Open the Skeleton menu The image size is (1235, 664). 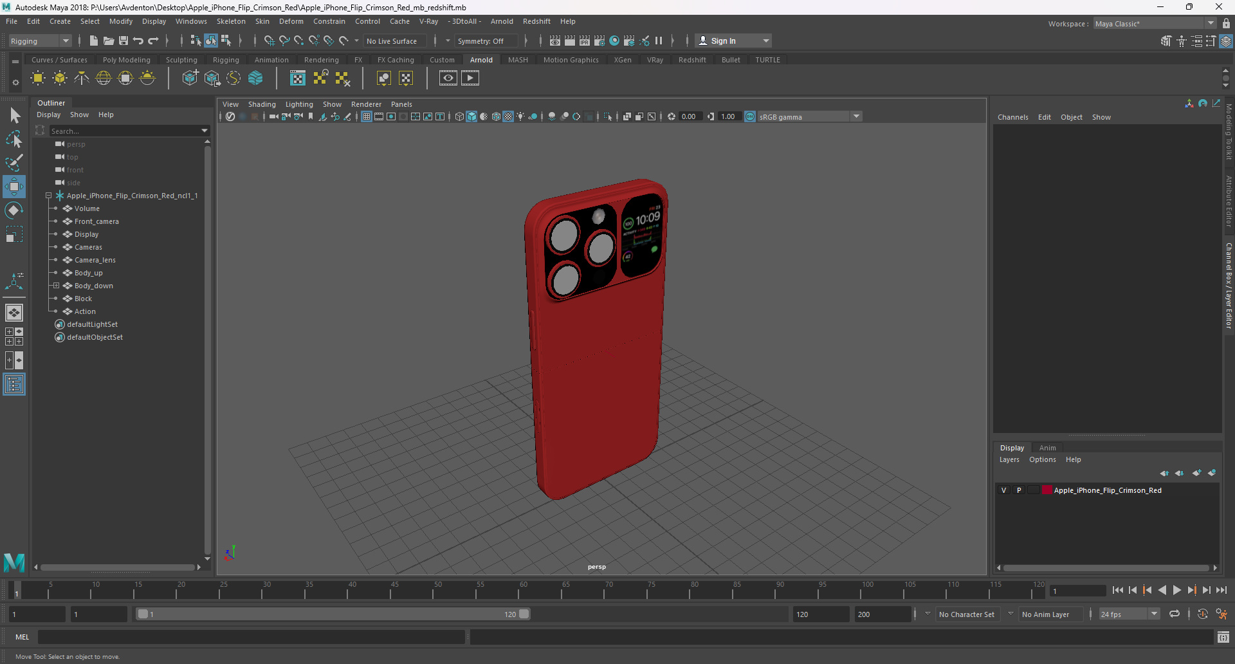[231, 21]
